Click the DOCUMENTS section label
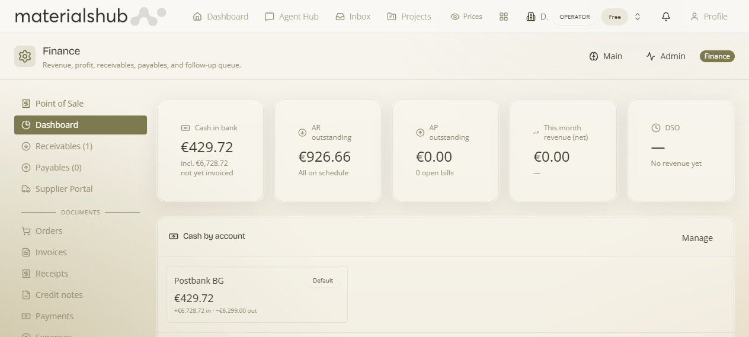Screen dimensions: 749x337 [81, 212]
